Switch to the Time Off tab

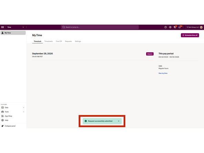[59, 41]
